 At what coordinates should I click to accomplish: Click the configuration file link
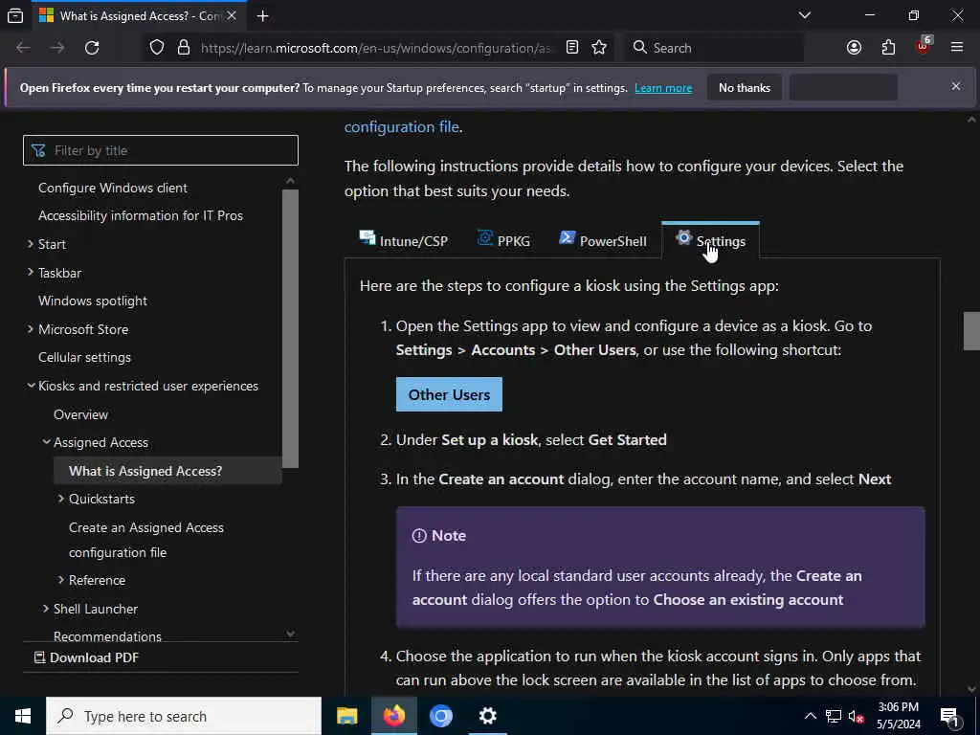click(x=402, y=127)
